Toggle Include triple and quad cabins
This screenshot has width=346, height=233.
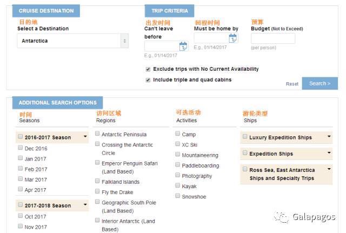(148, 80)
